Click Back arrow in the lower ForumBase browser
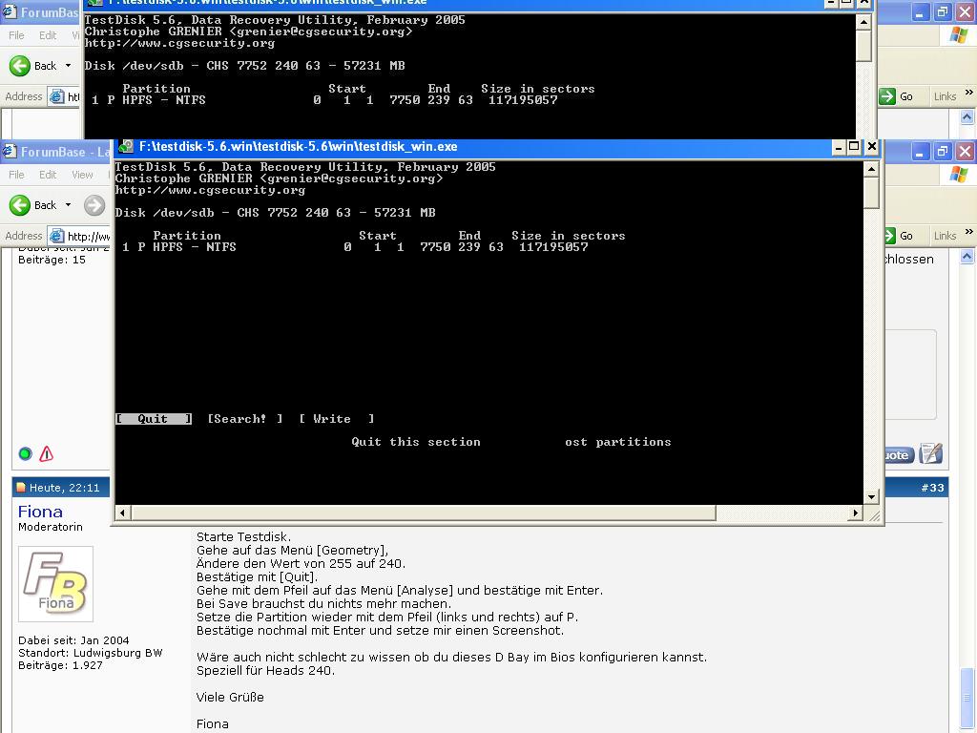This screenshot has width=977, height=733. click(20, 205)
